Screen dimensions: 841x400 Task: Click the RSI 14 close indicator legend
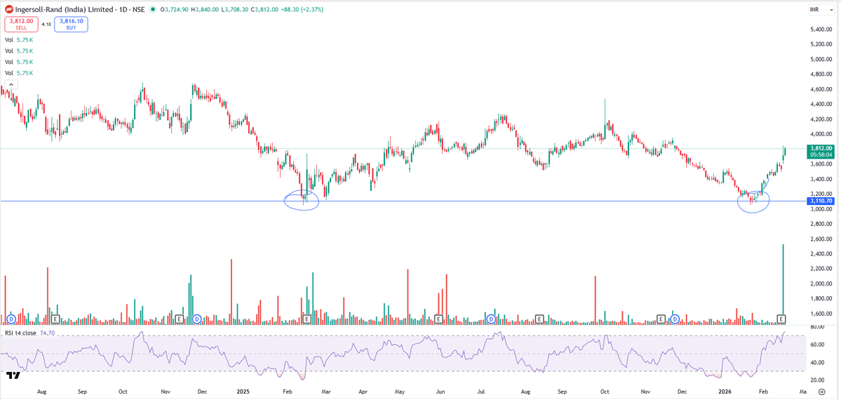(20, 333)
